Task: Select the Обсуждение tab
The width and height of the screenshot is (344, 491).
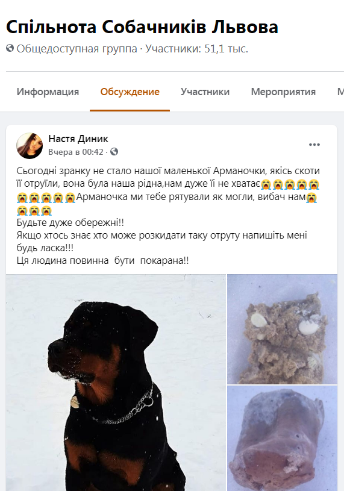Action: point(130,92)
